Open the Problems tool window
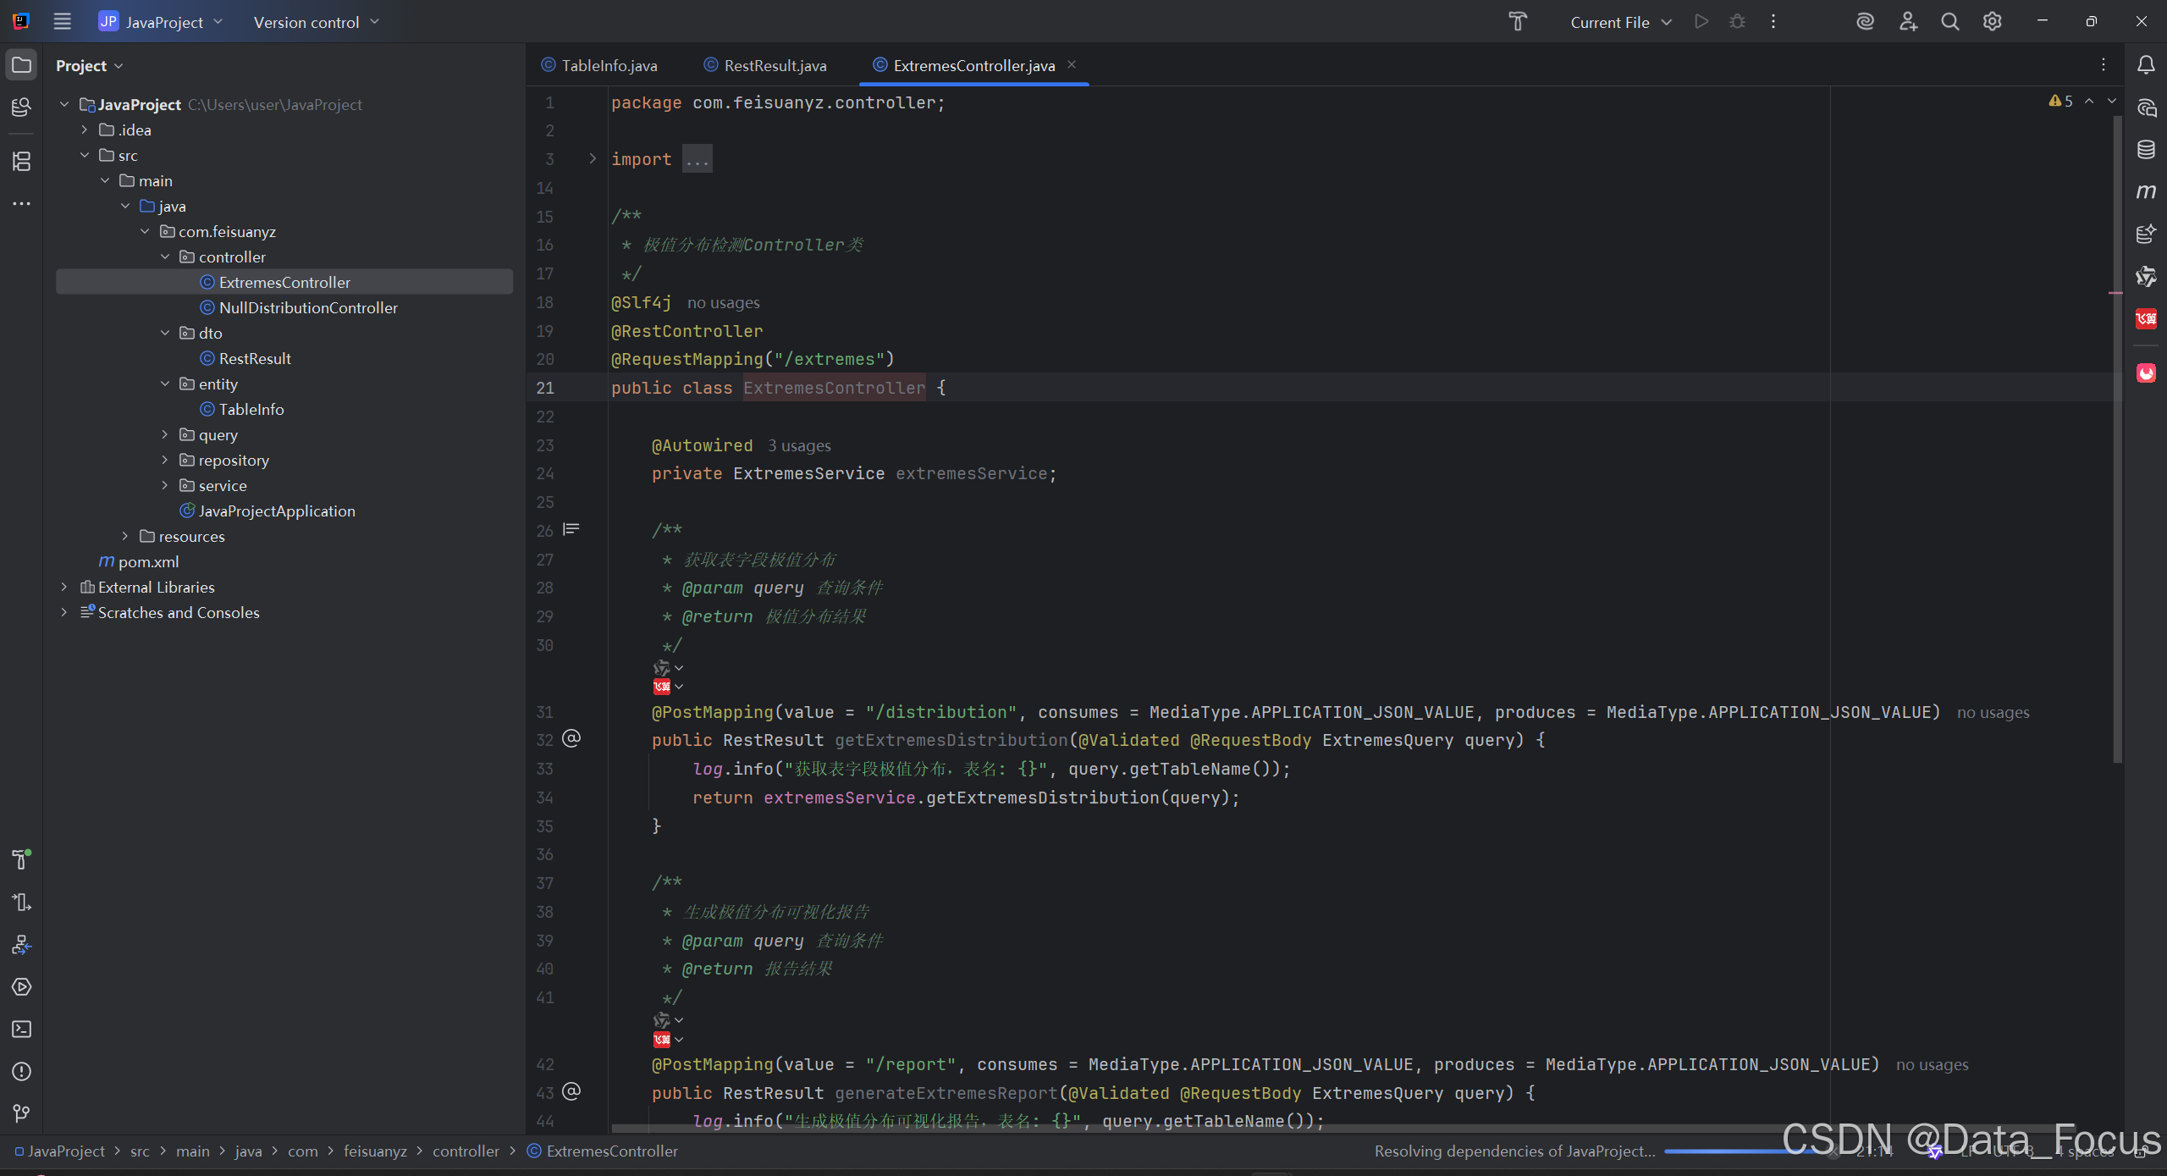This screenshot has width=2167, height=1176. (21, 1071)
